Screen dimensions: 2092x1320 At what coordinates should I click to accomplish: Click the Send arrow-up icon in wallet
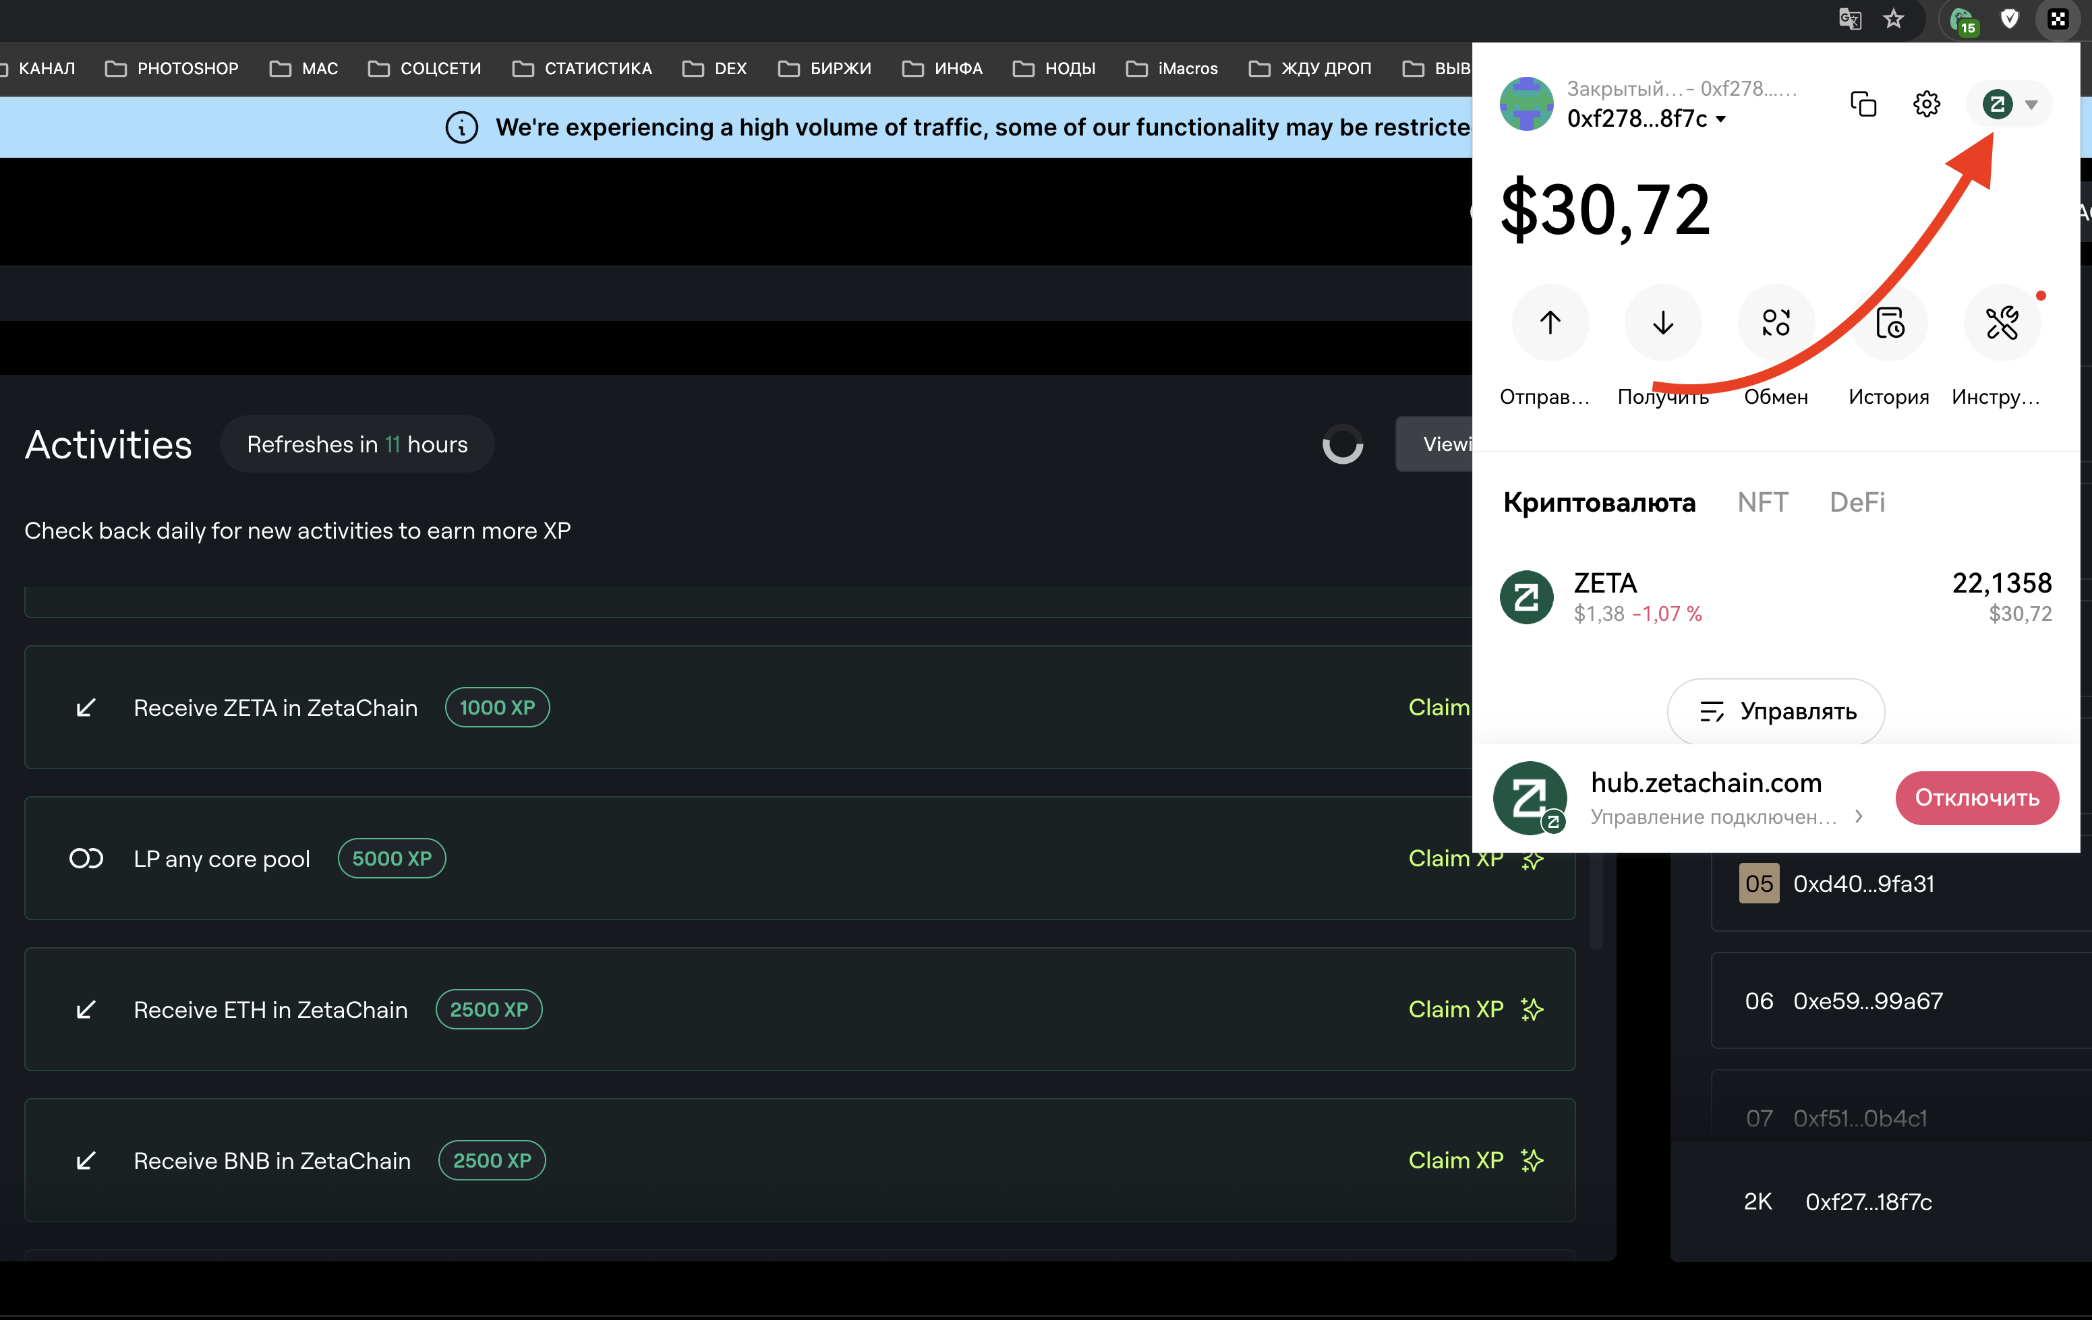click(1550, 323)
